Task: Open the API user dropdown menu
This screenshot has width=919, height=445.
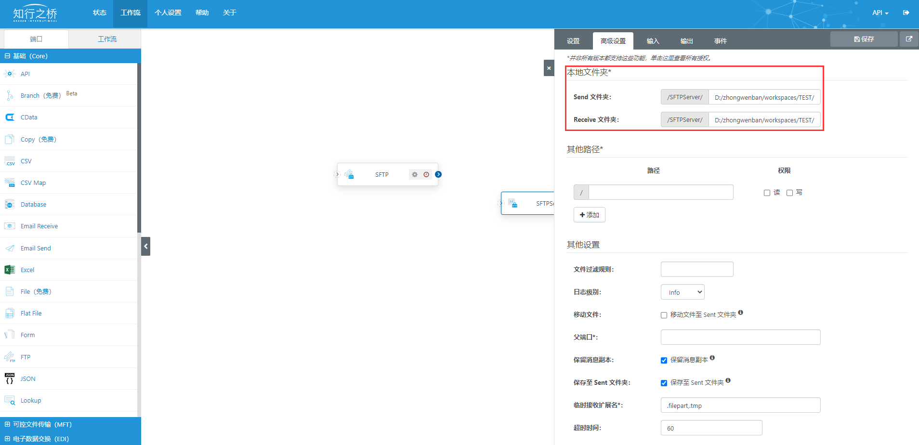Action: pos(880,13)
